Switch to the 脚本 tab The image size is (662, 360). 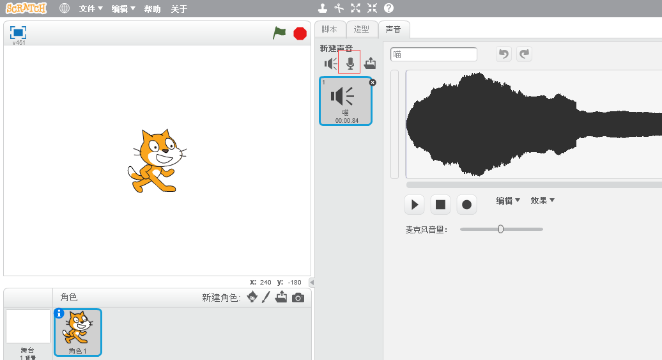pyautogui.click(x=330, y=29)
